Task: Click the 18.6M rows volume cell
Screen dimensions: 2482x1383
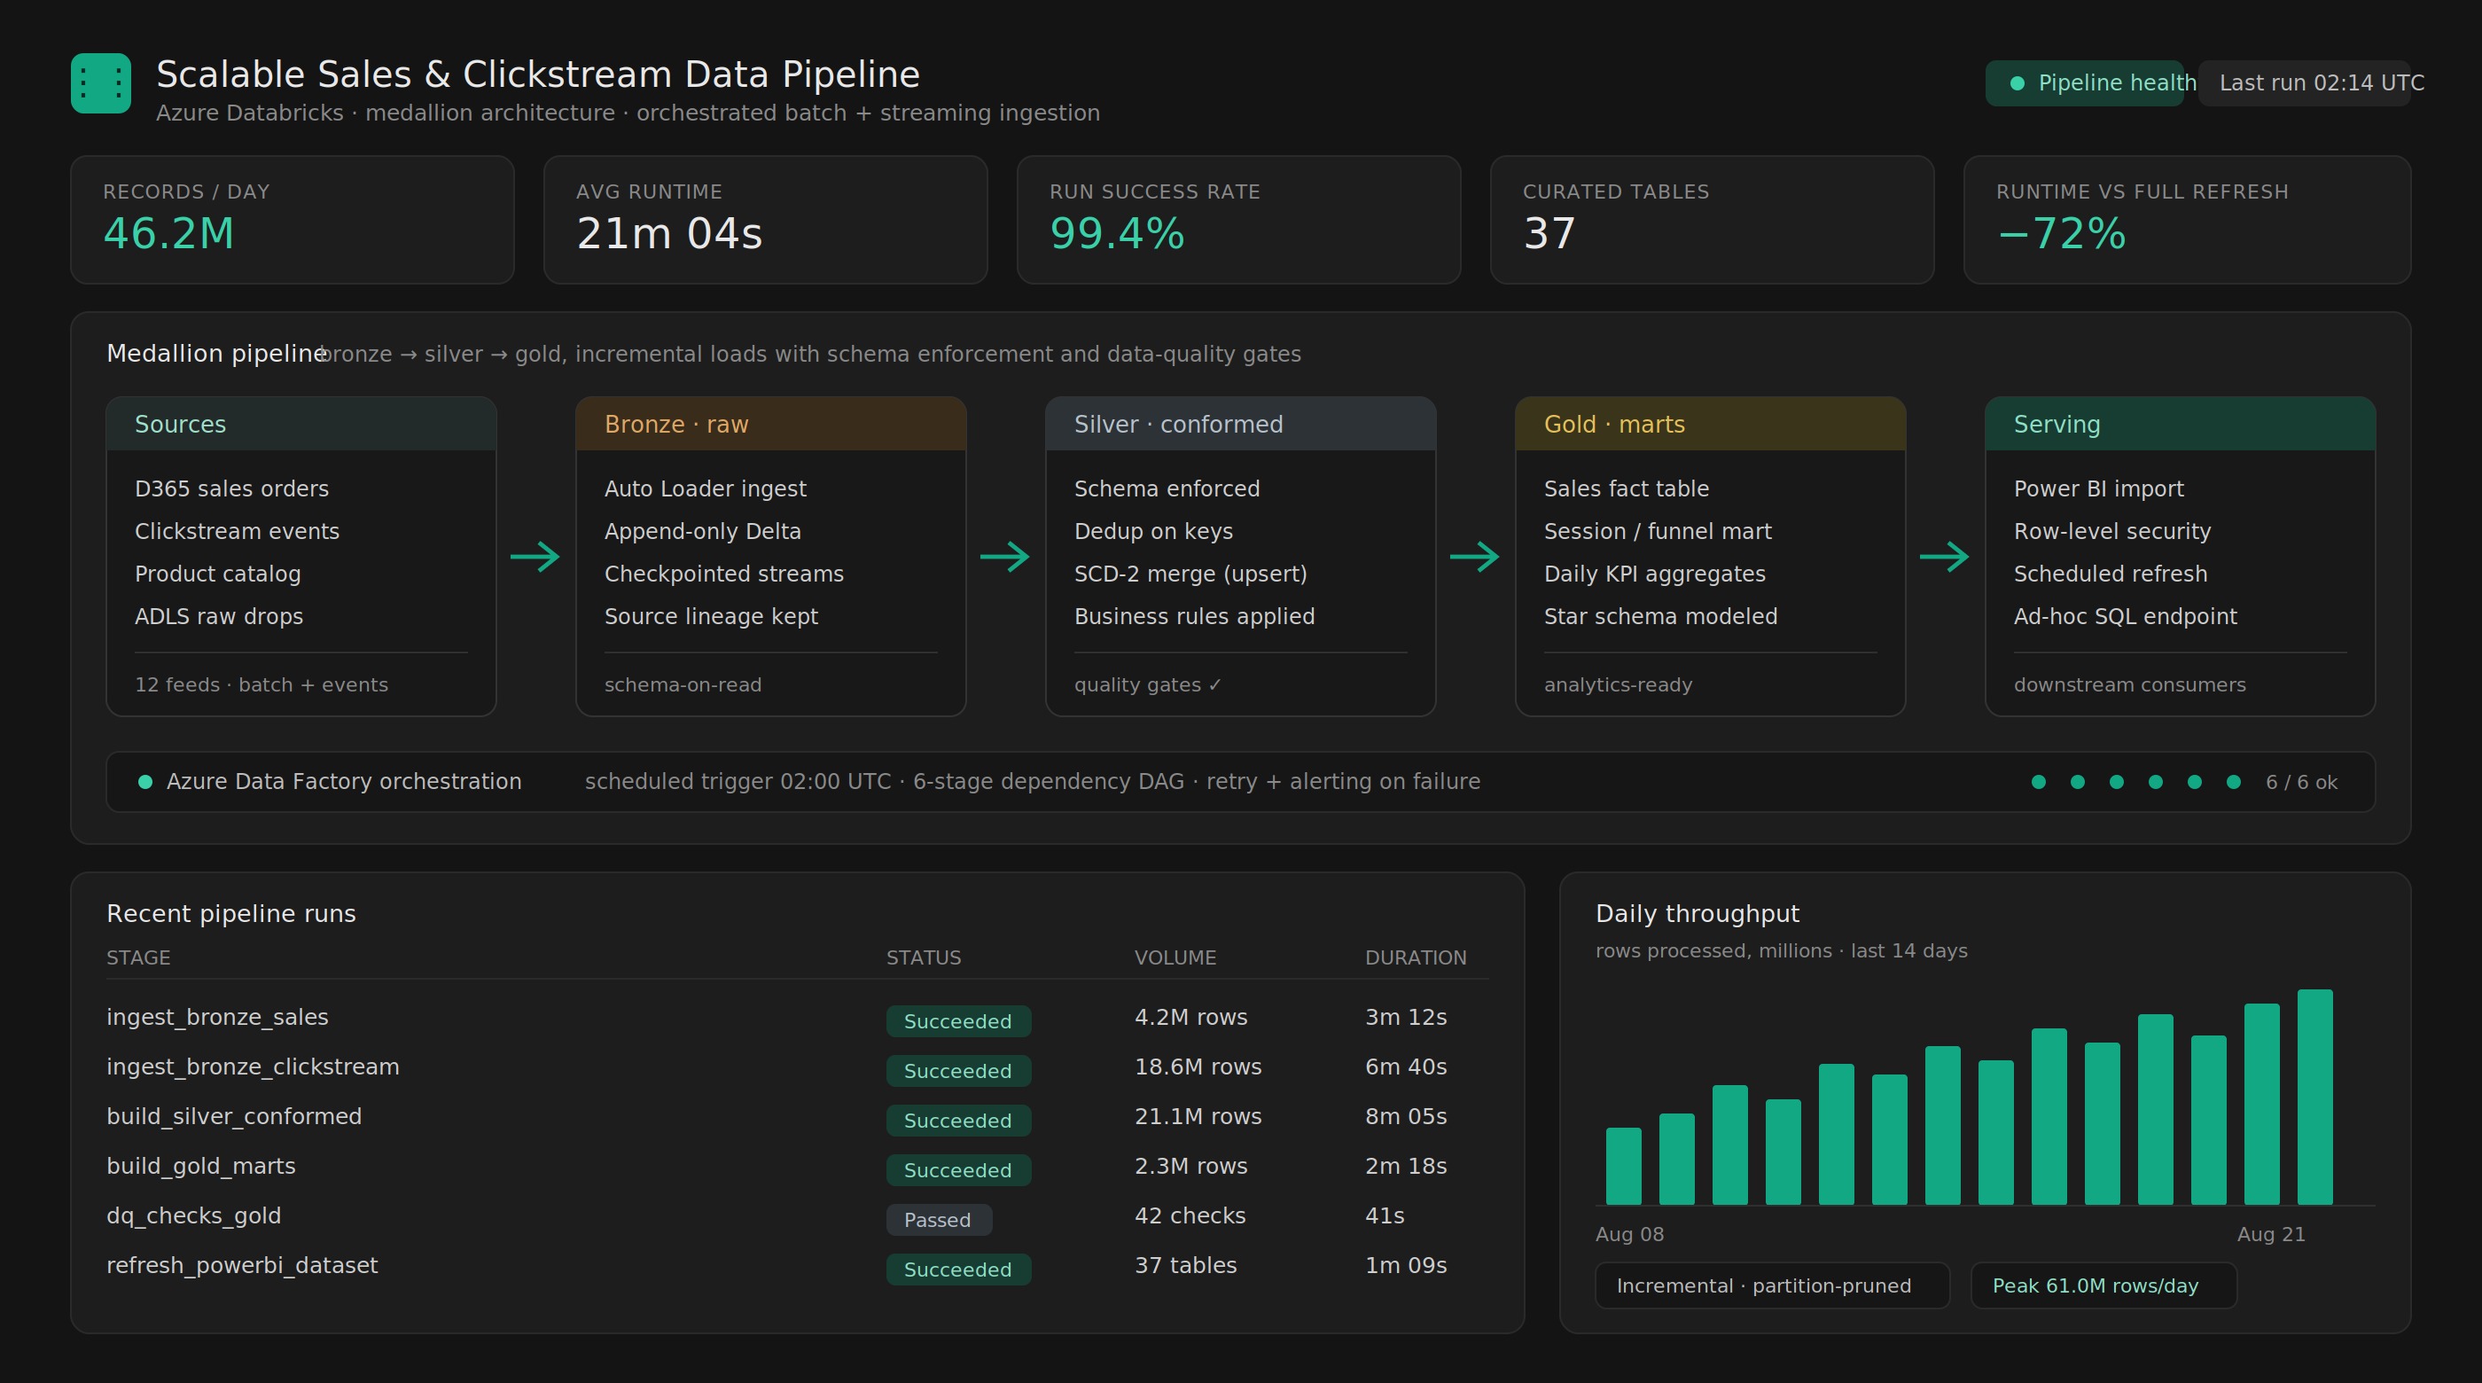Action: (x=1198, y=1067)
